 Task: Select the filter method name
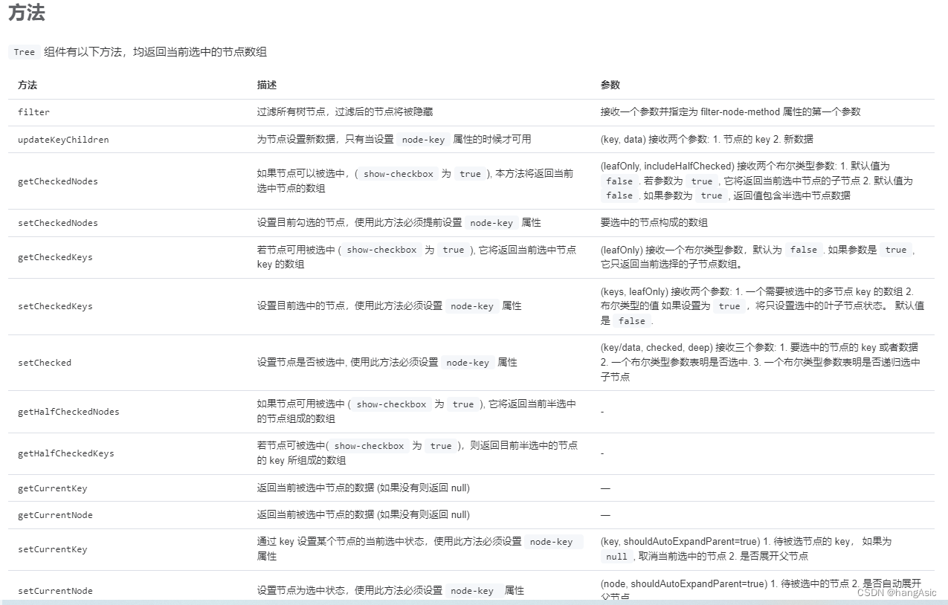pos(33,111)
